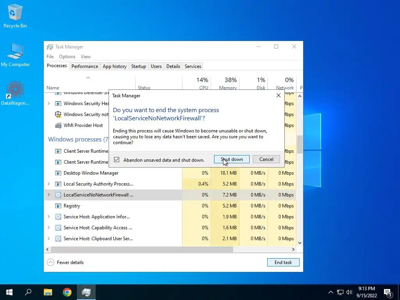Click the Service Host: Application Infor gear icon

coord(58,217)
